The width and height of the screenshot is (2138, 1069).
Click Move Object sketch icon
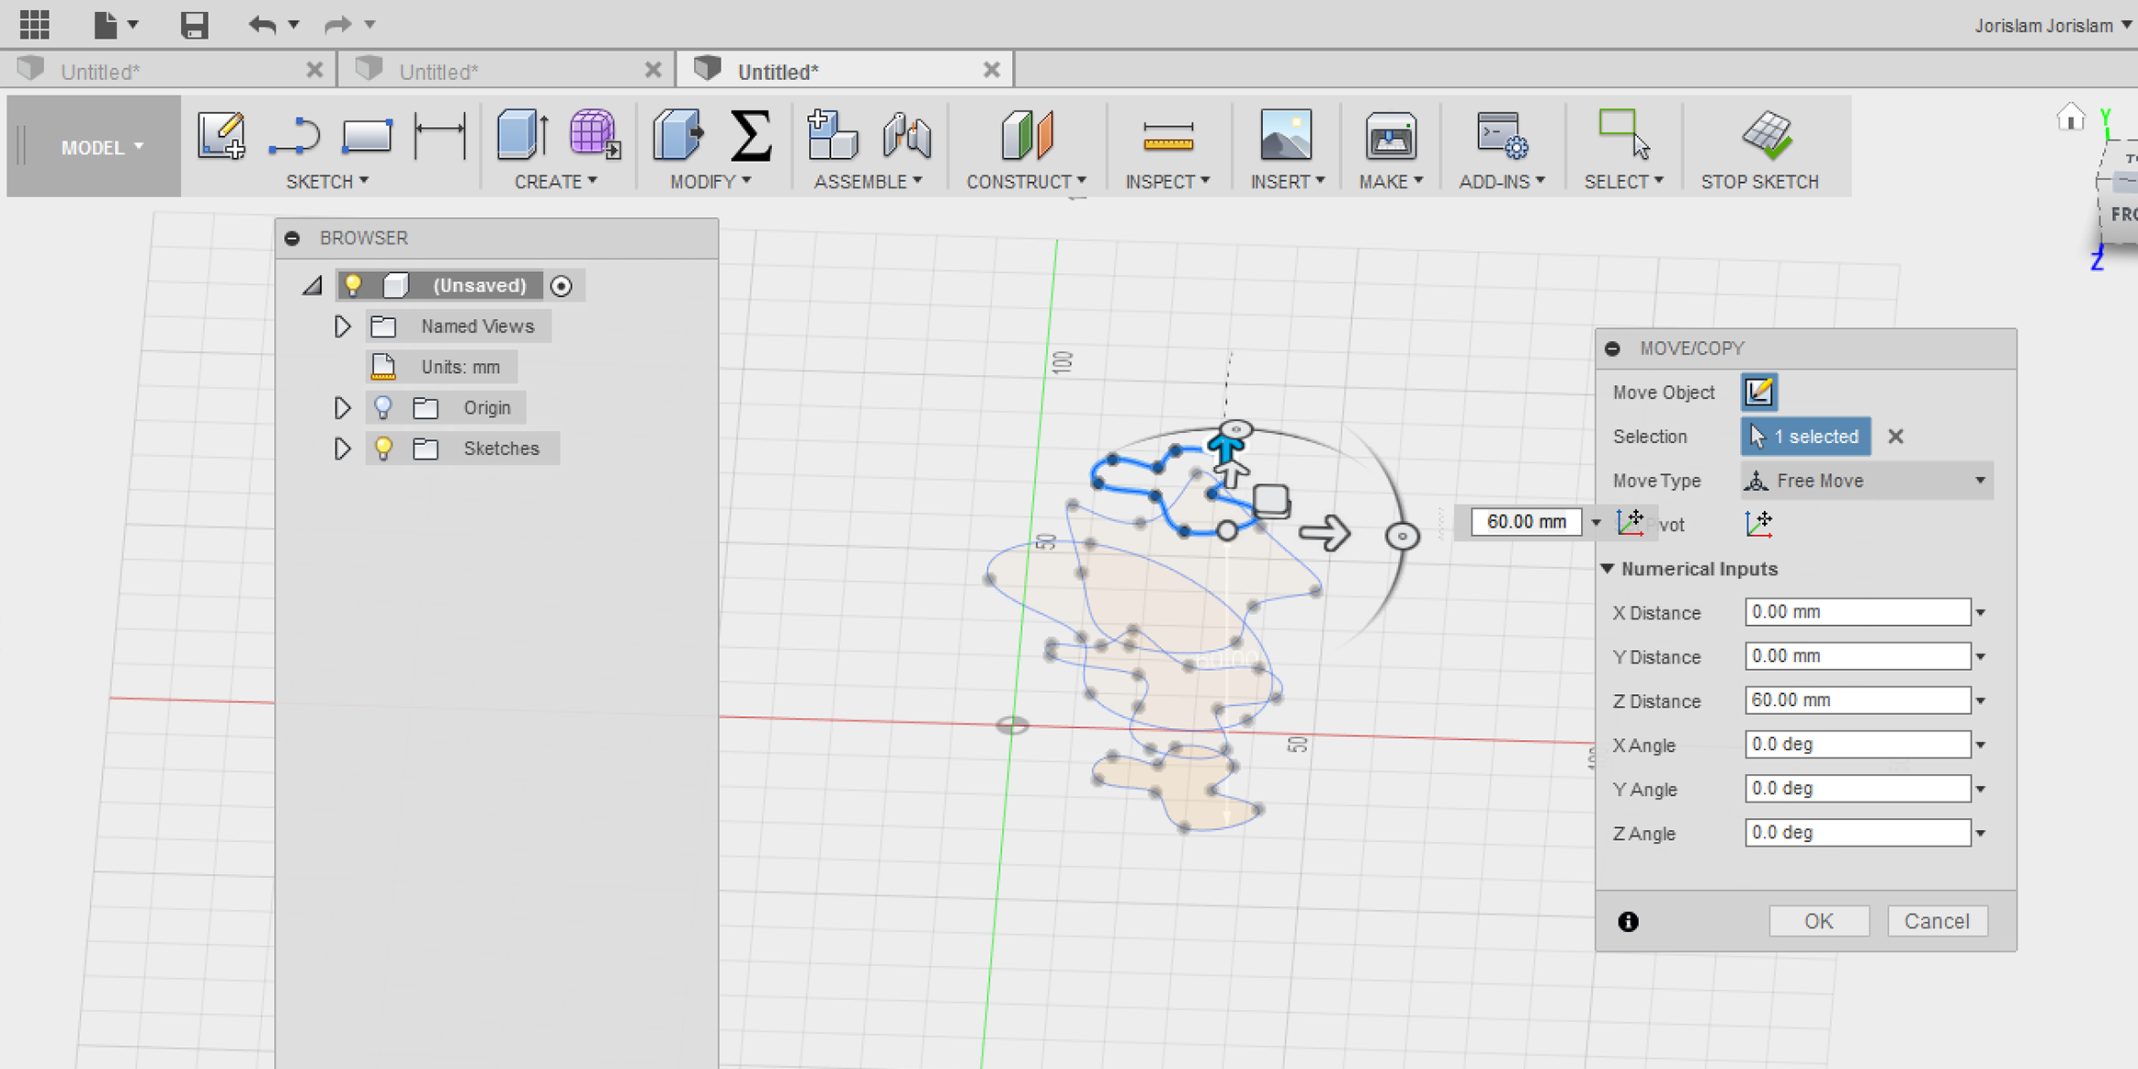[1758, 392]
